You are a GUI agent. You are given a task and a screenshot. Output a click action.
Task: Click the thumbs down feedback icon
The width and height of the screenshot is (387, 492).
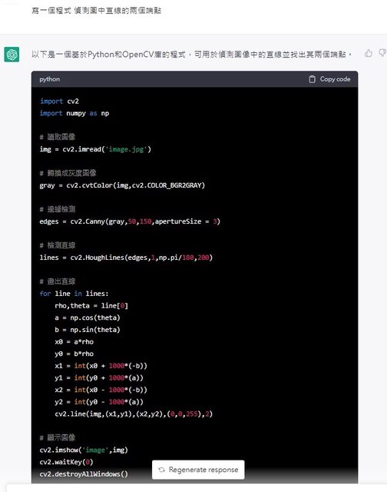coord(383,53)
